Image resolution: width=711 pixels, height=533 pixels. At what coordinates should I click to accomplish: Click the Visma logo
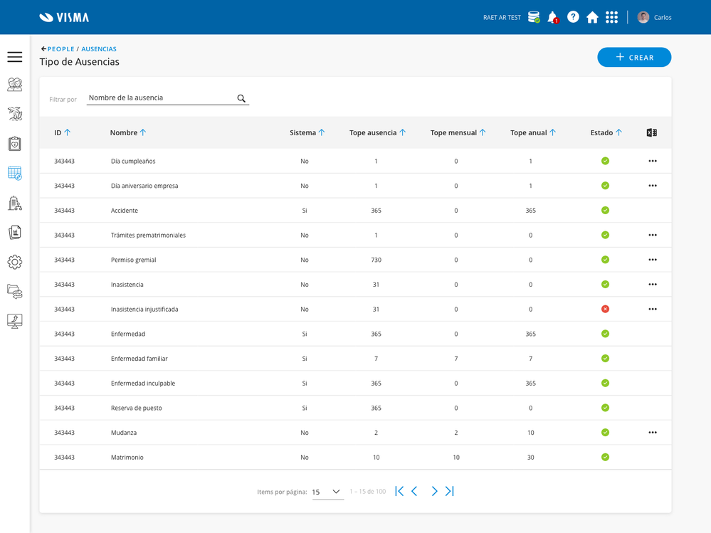click(64, 17)
